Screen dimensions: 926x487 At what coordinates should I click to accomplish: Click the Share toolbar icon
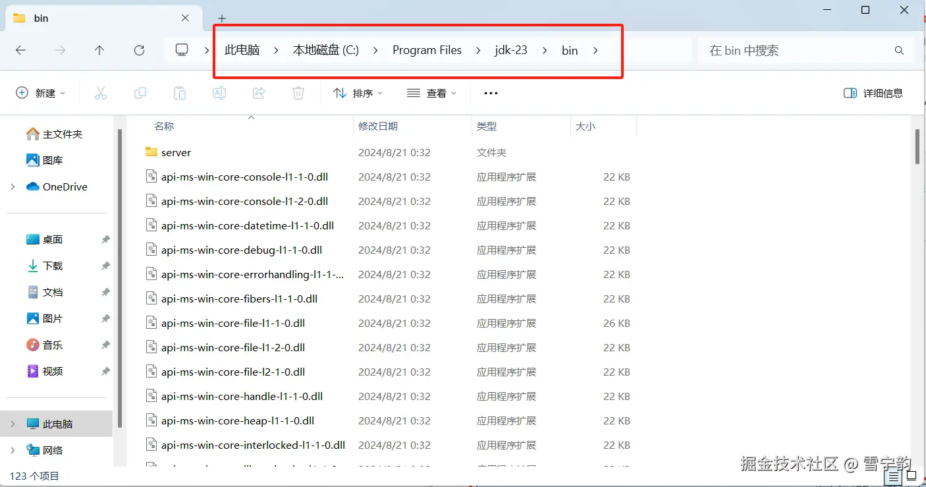coord(259,93)
